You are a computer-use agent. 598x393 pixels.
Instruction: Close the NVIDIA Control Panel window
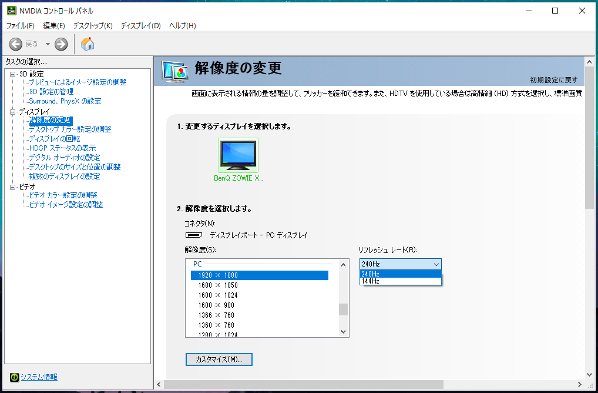click(582, 11)
